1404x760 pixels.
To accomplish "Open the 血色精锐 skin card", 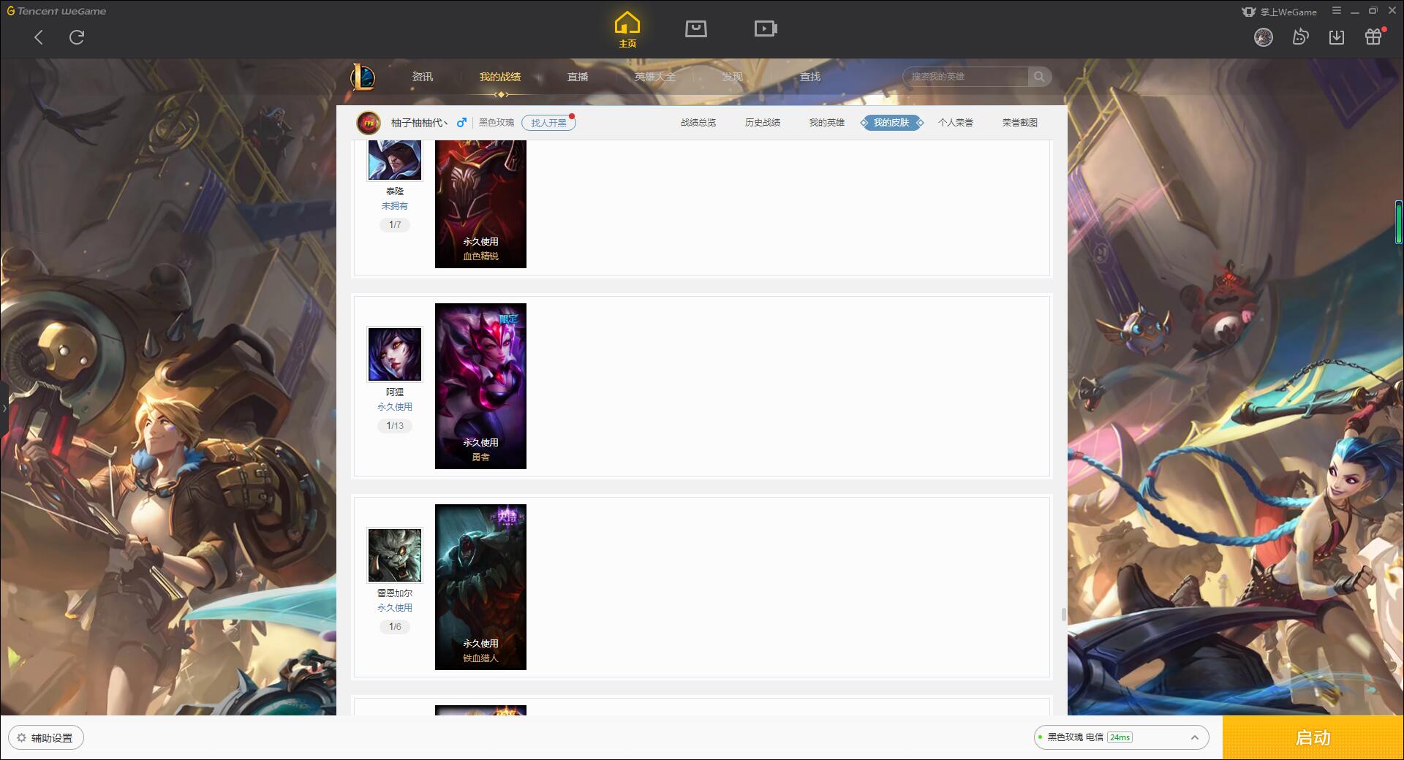I will [480, 204].
